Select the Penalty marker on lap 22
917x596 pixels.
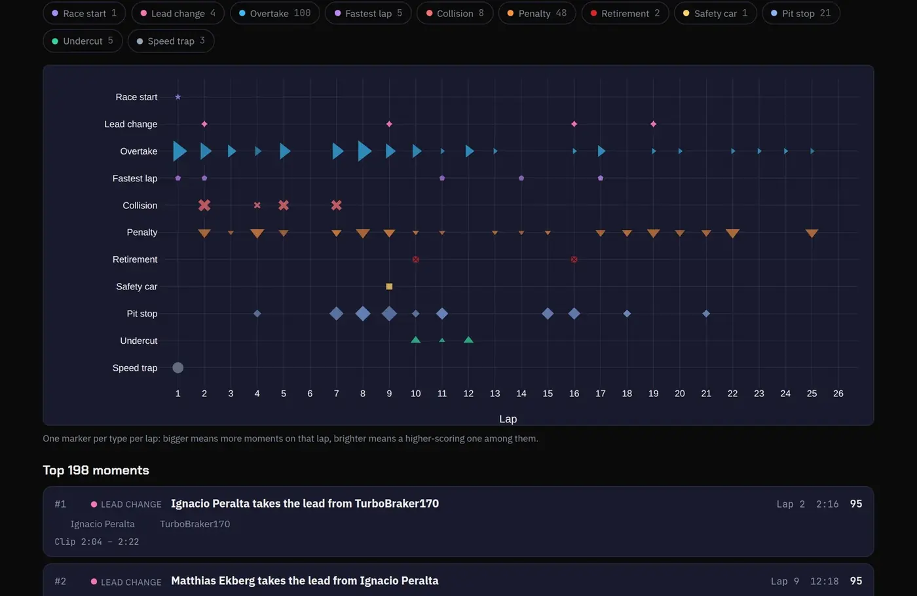(x=732, y=233)
